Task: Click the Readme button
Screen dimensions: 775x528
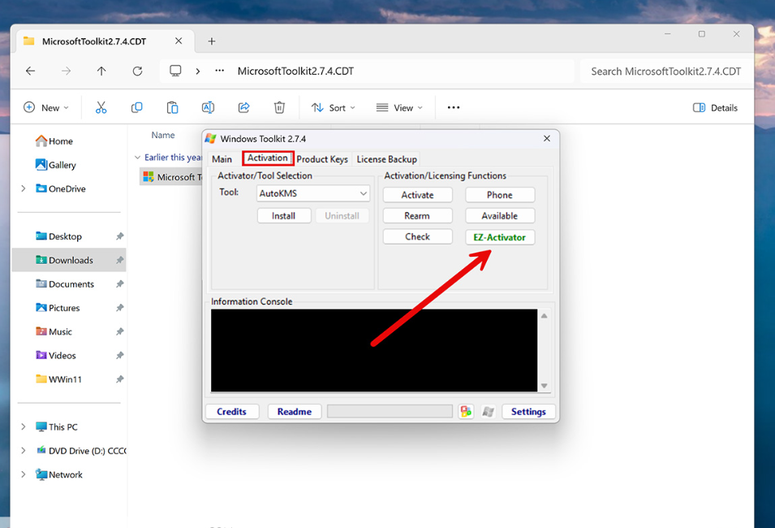Action: 294,412
